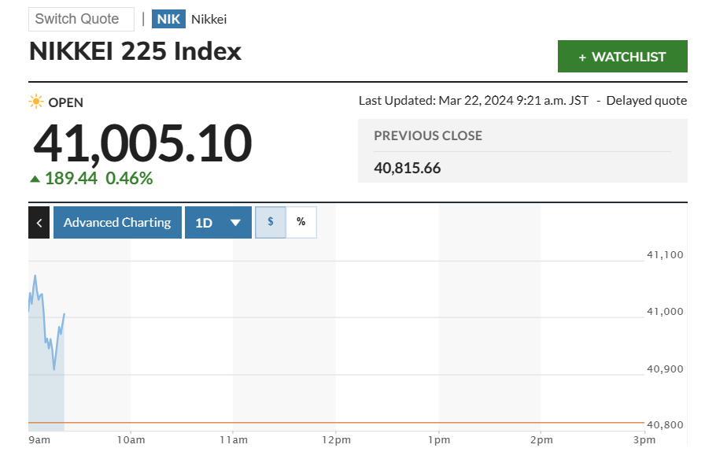Click the 0.46% percent change value
The width and height of the screenshot is (716, 463).
[129, 178]
